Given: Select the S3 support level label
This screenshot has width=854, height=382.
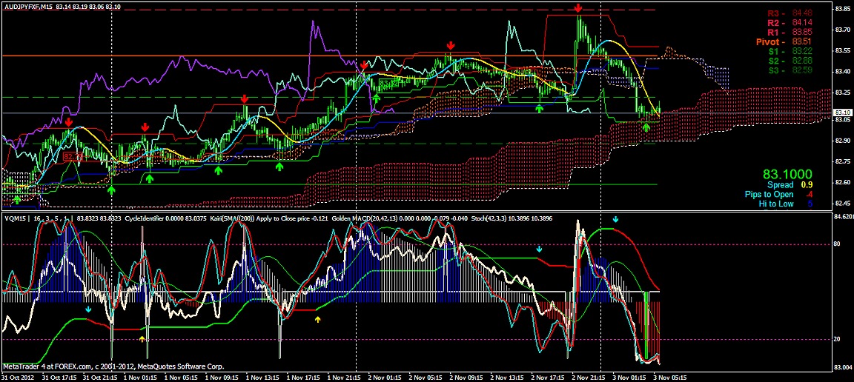Looking at the screenshot, I should click(778, 70).
